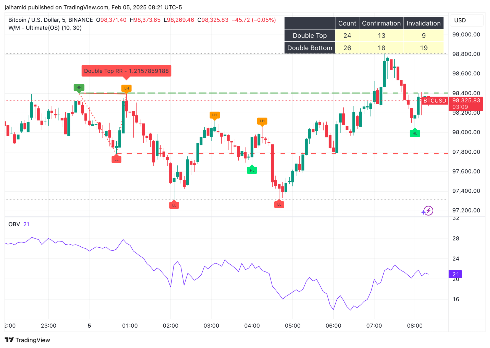Click the 97,600.00 price axis label
The image size is (490, 348).
(x=466, y=171)
